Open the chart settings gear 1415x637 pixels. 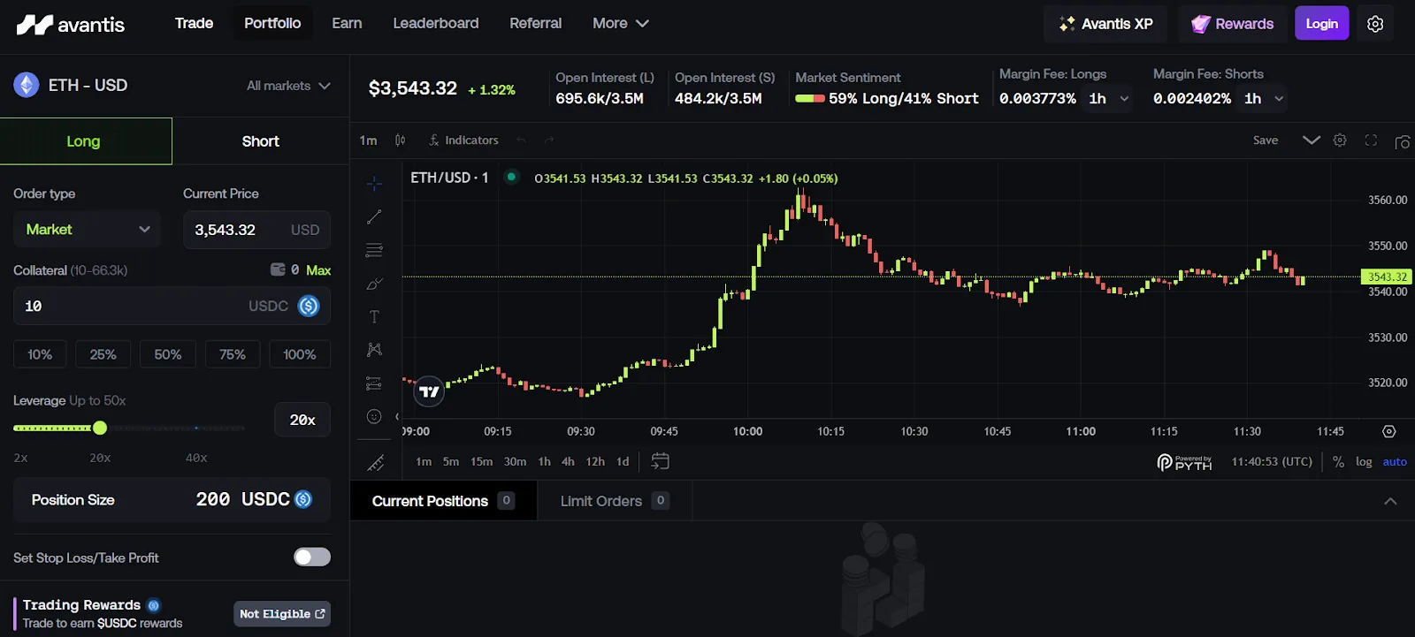click(x=1340, y=140)
